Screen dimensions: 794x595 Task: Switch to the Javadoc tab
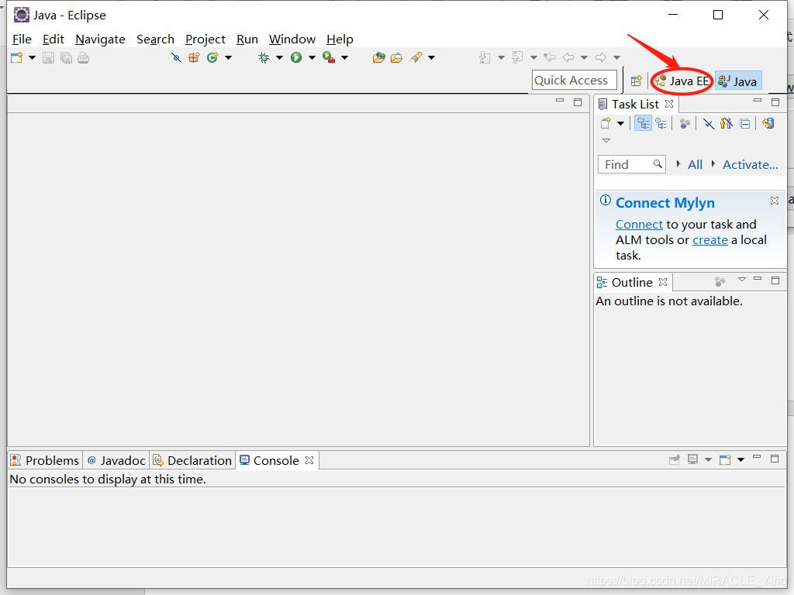(x=116, y=460)
